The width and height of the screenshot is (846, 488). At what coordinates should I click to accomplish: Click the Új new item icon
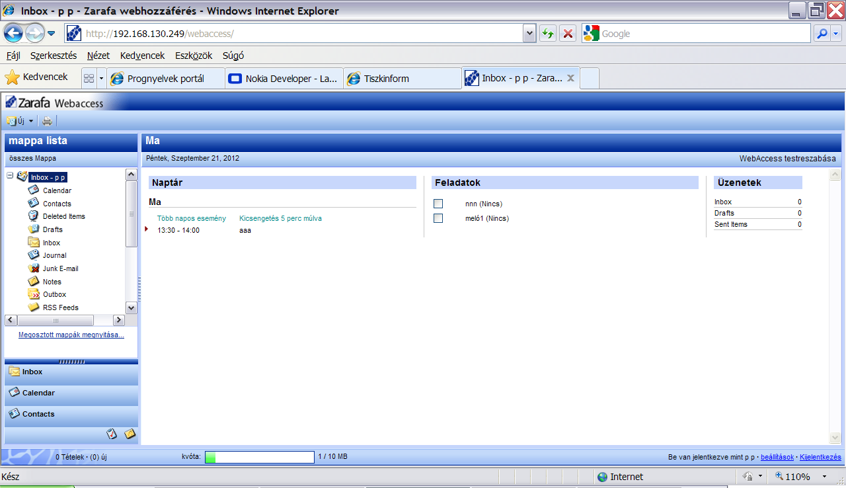pyautogui.click(x=11, y=121)
